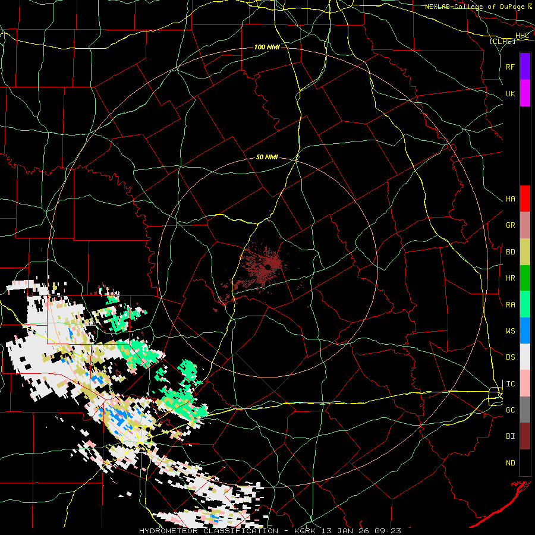Click the BI legend label
535x535 pixels.
(510, 436)
